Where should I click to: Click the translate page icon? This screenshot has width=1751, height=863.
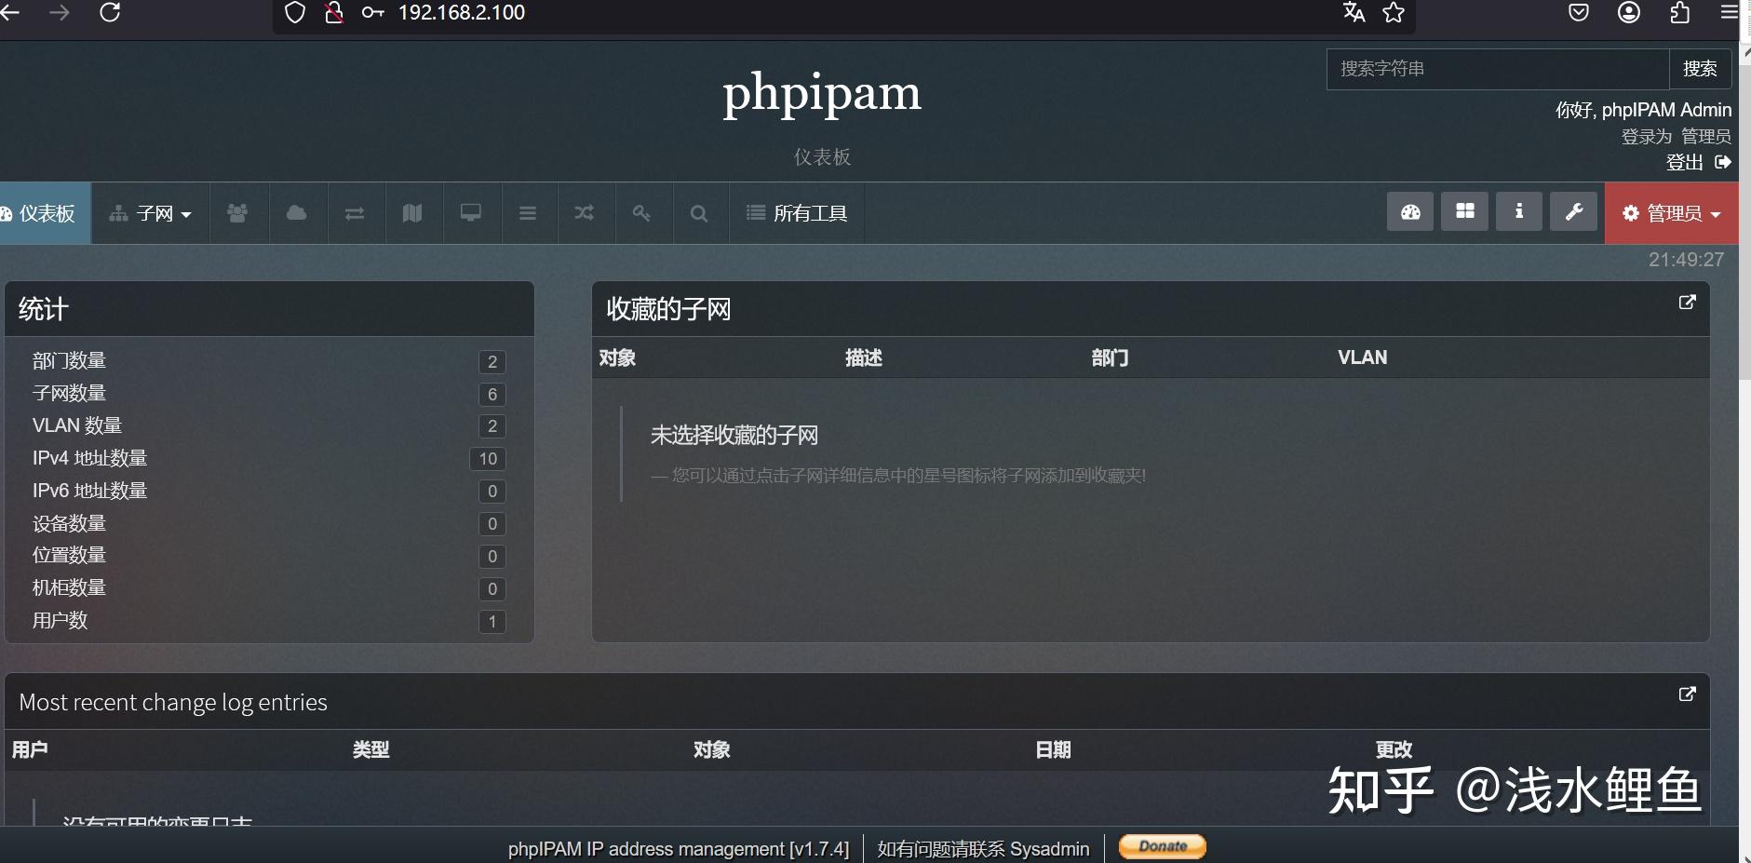click(x=1353, y=12)
